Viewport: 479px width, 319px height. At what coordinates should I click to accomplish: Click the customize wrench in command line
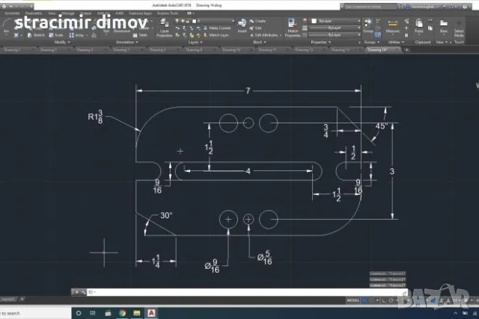[82, 292]
